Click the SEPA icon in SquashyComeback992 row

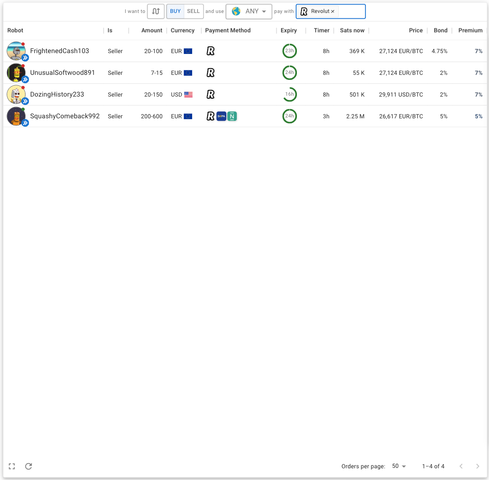coord(221,116)
